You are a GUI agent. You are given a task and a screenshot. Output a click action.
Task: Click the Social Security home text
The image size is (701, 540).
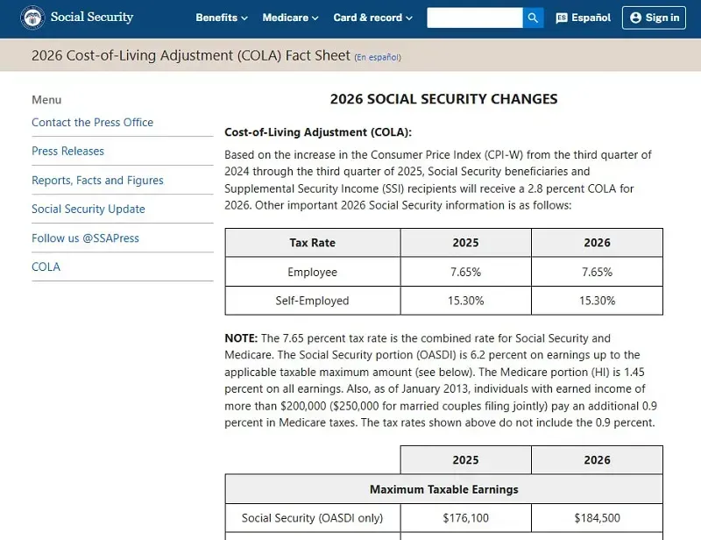tap(92, 18)
